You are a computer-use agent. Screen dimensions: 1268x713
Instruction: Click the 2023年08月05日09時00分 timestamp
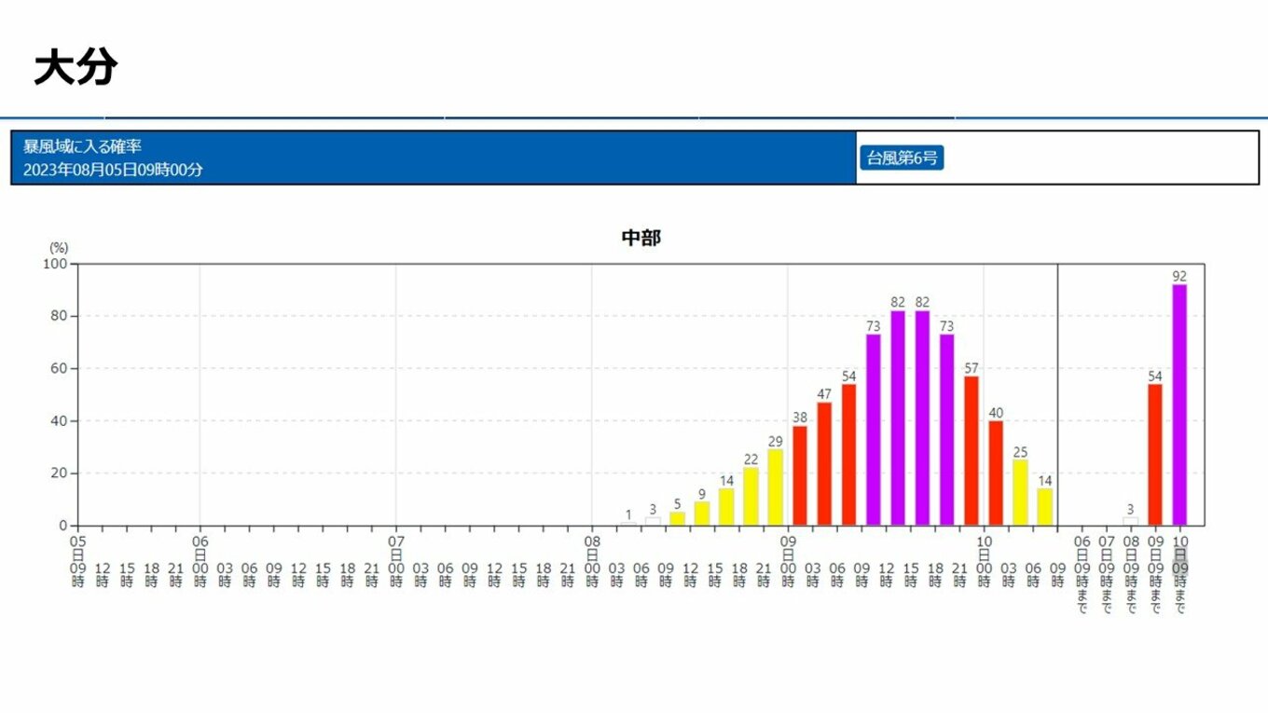113,170
